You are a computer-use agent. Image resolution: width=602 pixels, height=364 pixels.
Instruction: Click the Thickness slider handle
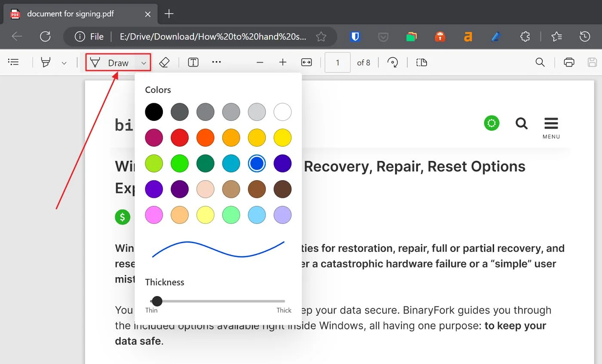pyautogui.click(x=157, y=301)
